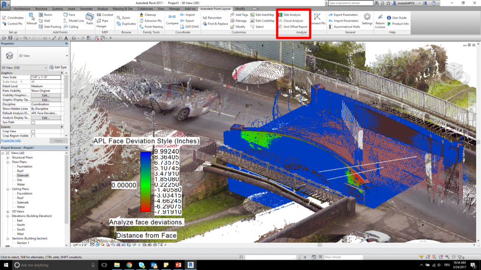Image resolution: width=481 pixels, height=270 pixels.
Task: Open the Manage ribbon tab
Action: pyautogui.click(x=174, y=9)
